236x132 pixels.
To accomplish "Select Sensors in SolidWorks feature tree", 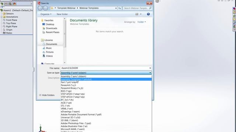I will (10, 14).
